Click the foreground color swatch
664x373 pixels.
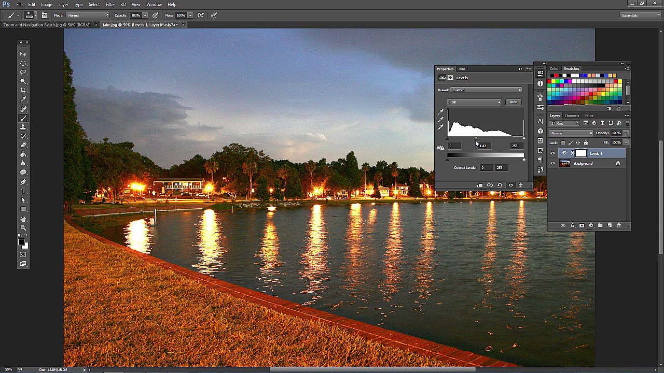coord(21,242)
